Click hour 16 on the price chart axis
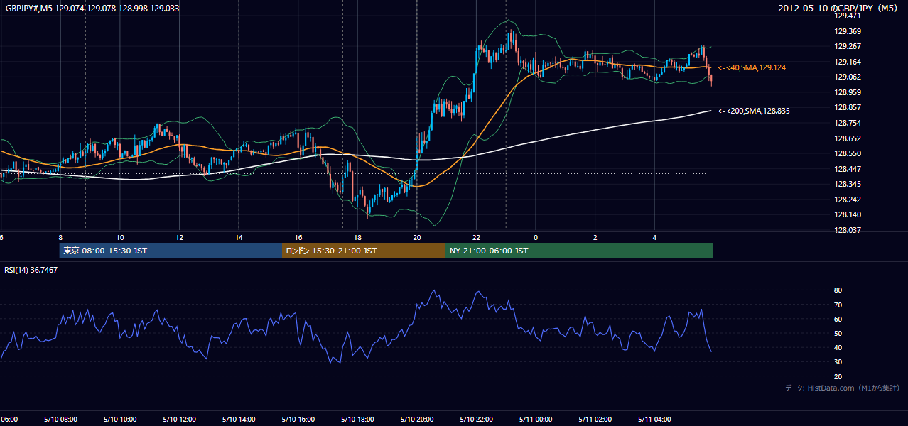This screenshot has height=426, width=908. [298, 237]
